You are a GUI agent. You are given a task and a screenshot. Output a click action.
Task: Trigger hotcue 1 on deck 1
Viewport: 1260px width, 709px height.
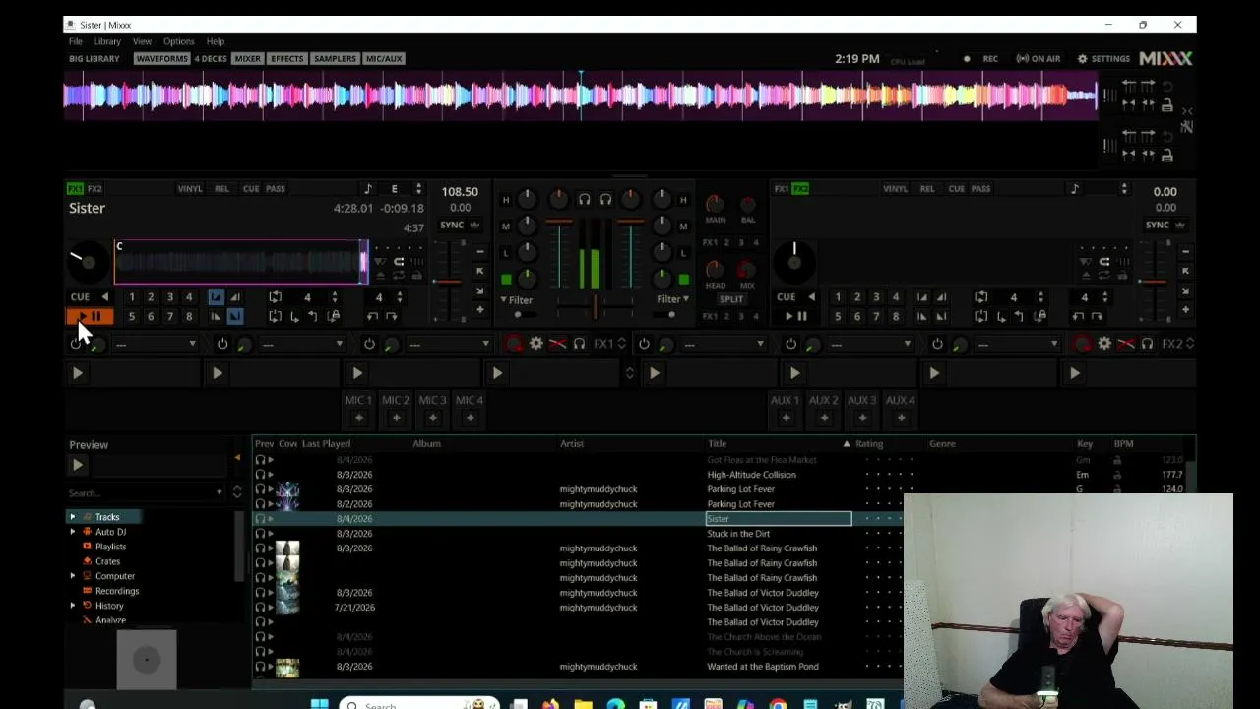pos(131,296)
